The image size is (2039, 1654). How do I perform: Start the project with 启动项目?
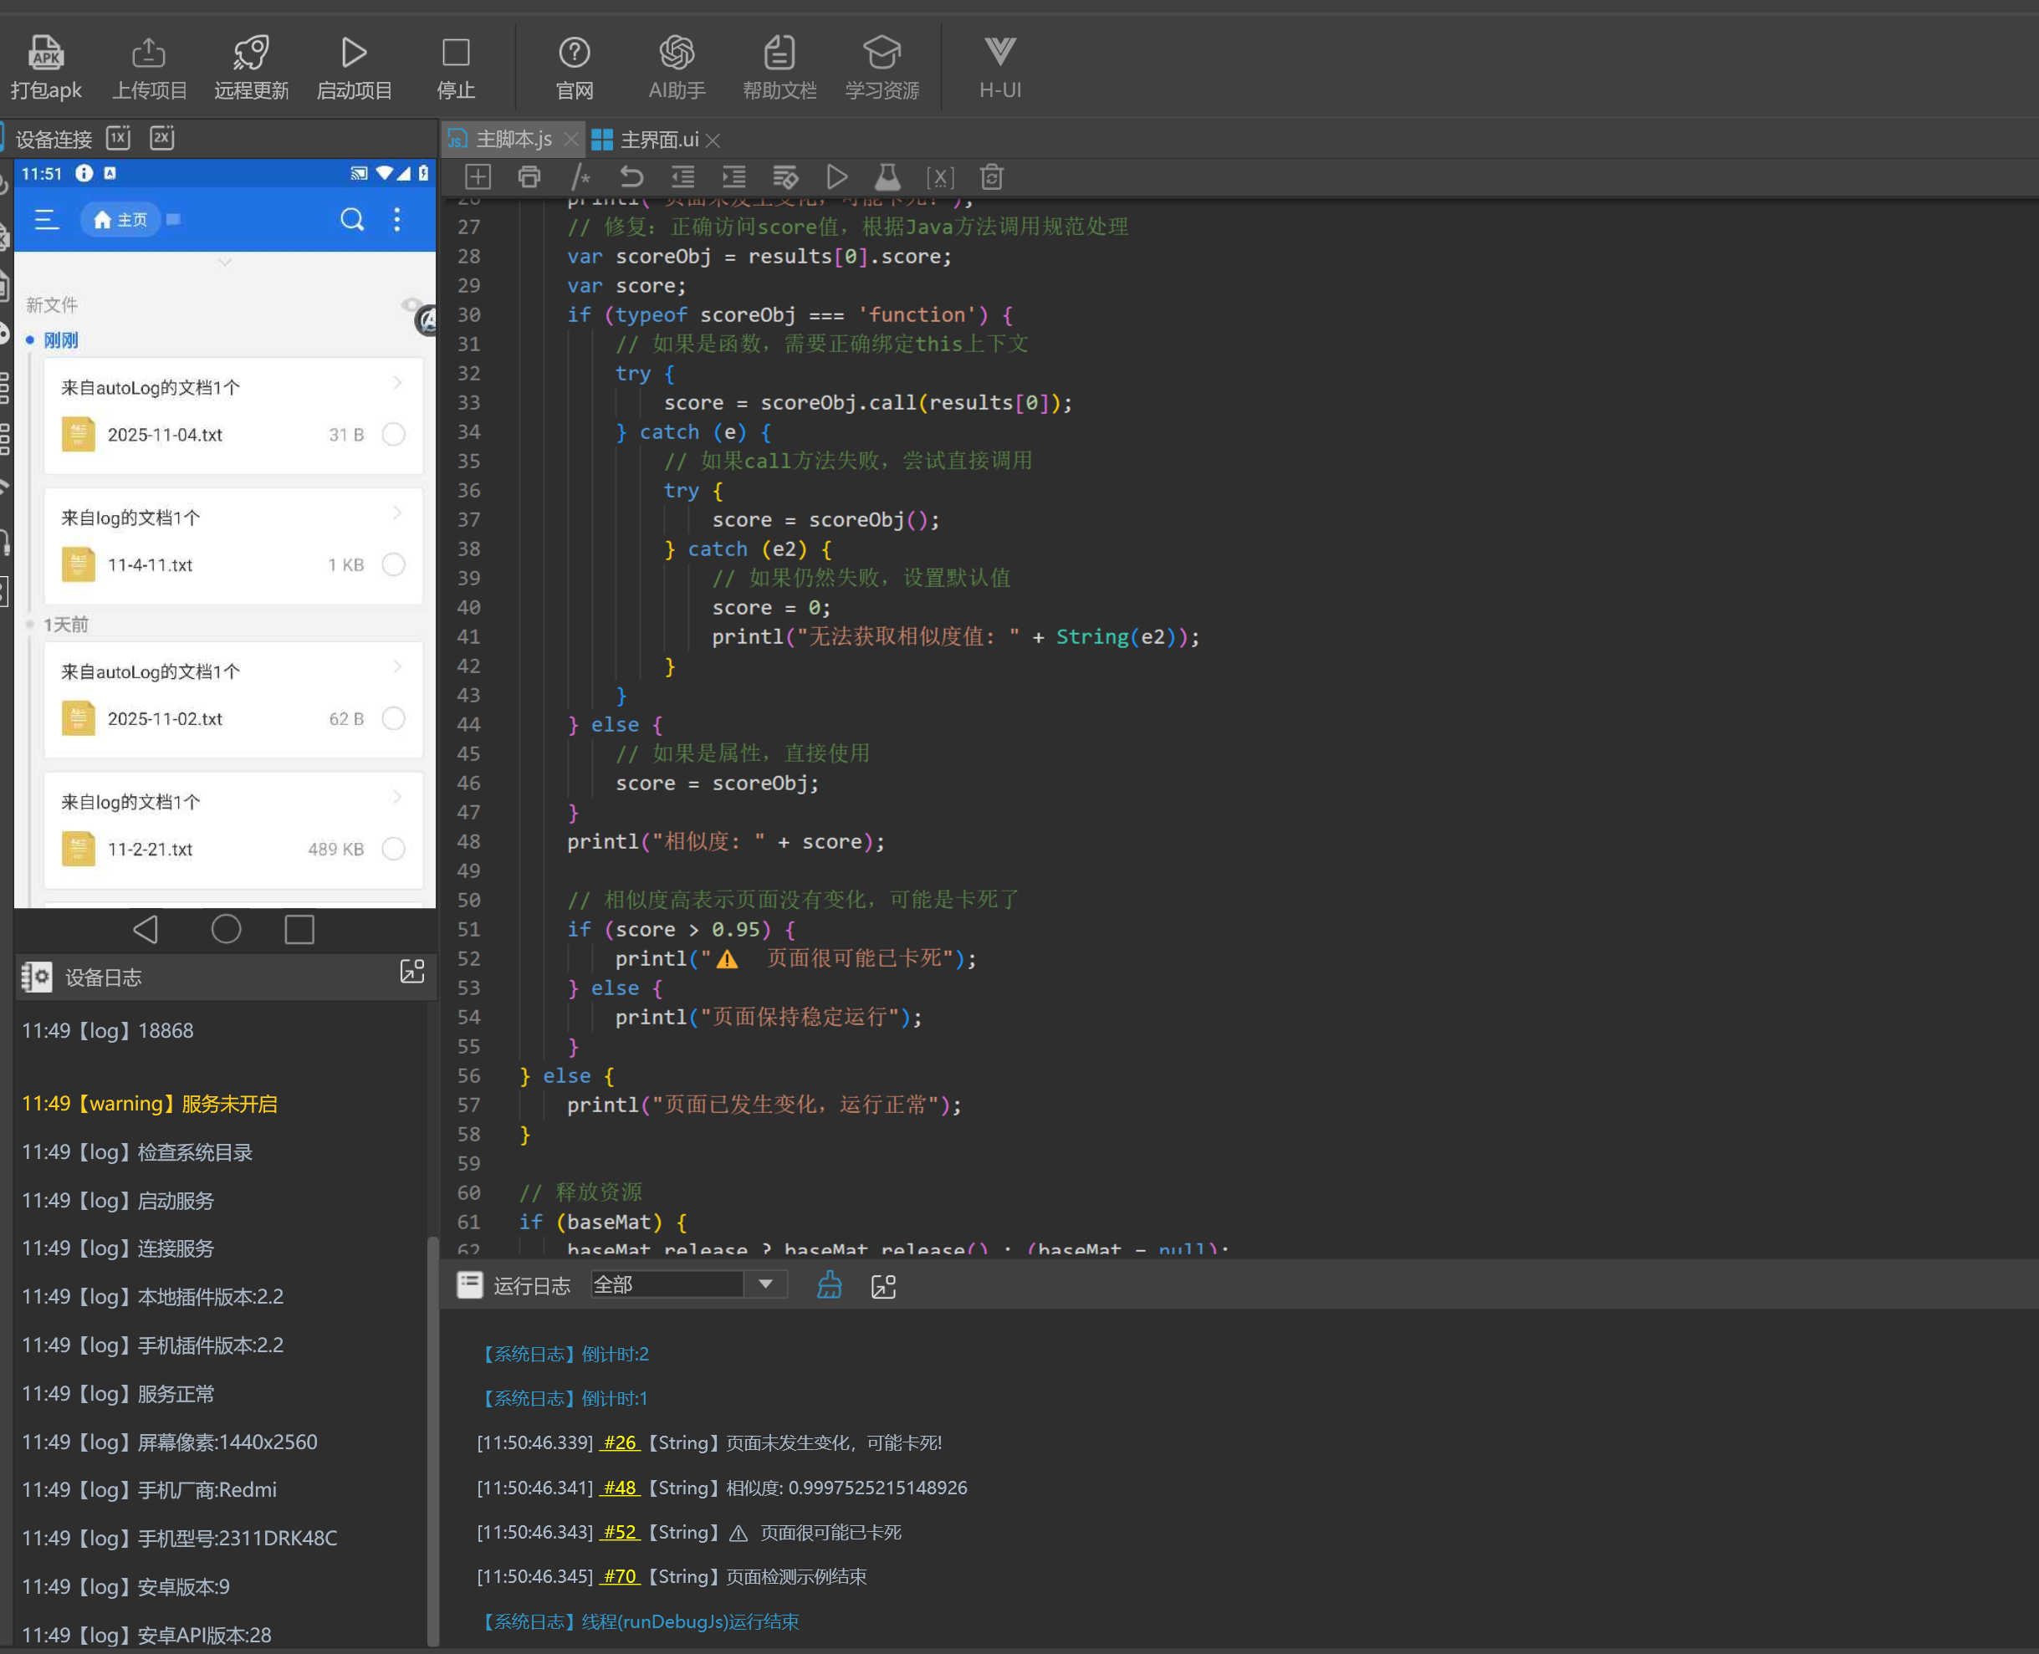coord(354,53)
